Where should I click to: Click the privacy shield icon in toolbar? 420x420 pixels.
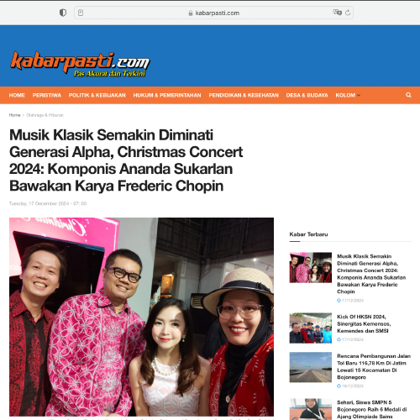point(63,13)
